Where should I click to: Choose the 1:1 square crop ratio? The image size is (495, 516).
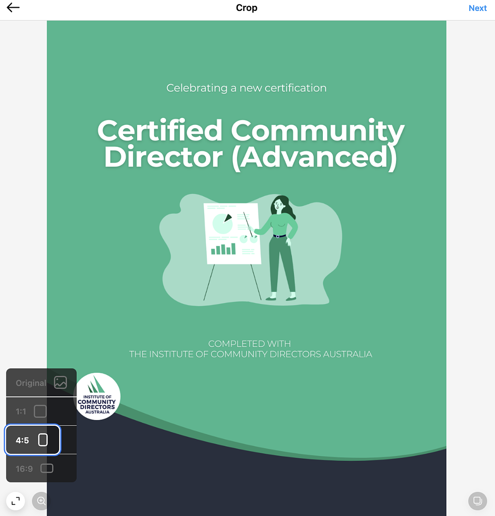point(21,411)
